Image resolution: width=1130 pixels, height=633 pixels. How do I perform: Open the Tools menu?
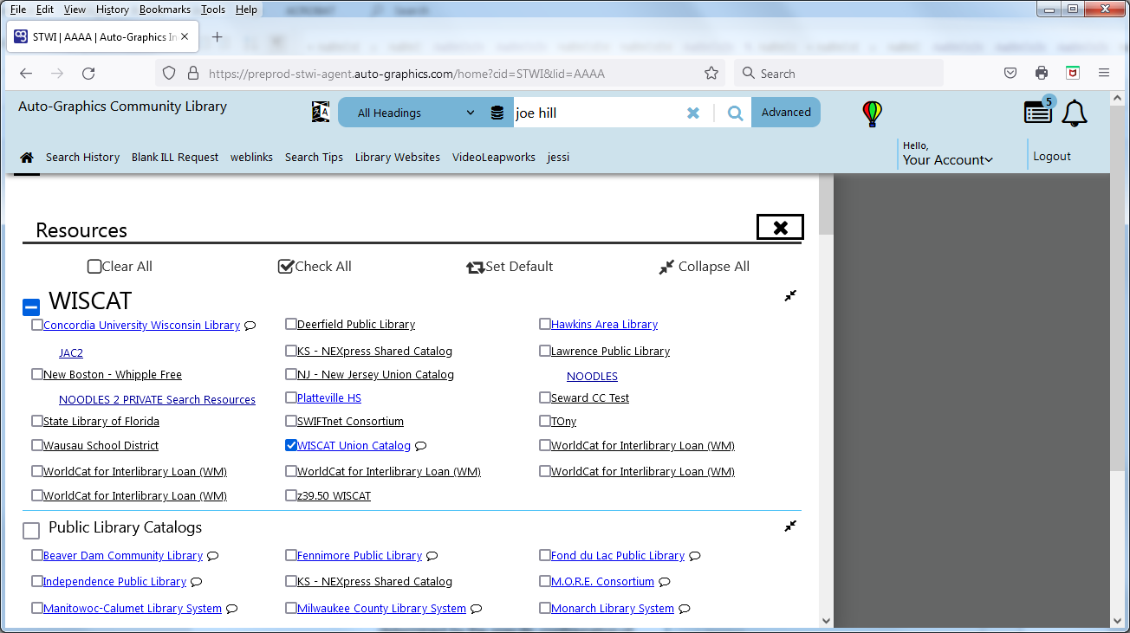[x=212, y=10]
